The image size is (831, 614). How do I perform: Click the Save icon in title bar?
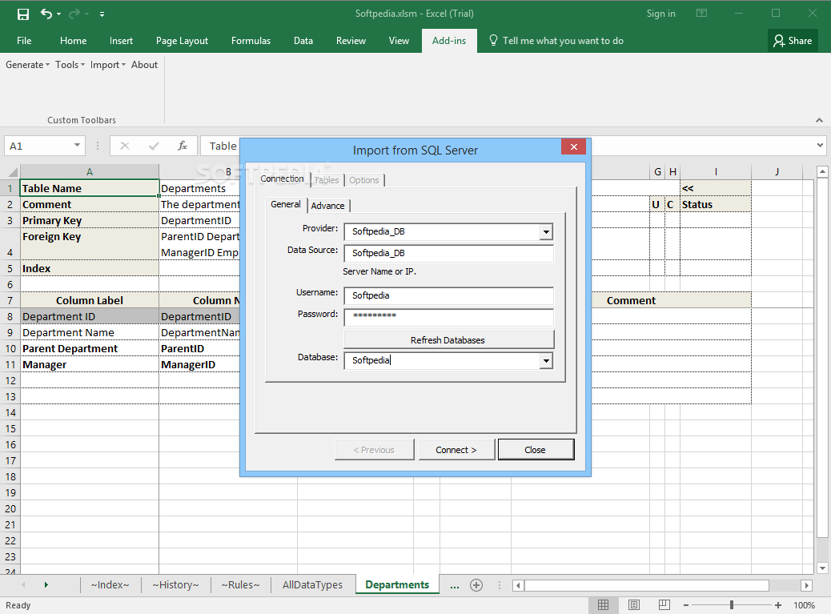pyautogui.click(x=23, y=14)
